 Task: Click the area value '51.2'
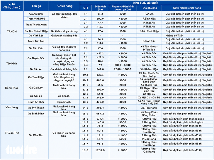coord(100,14)
